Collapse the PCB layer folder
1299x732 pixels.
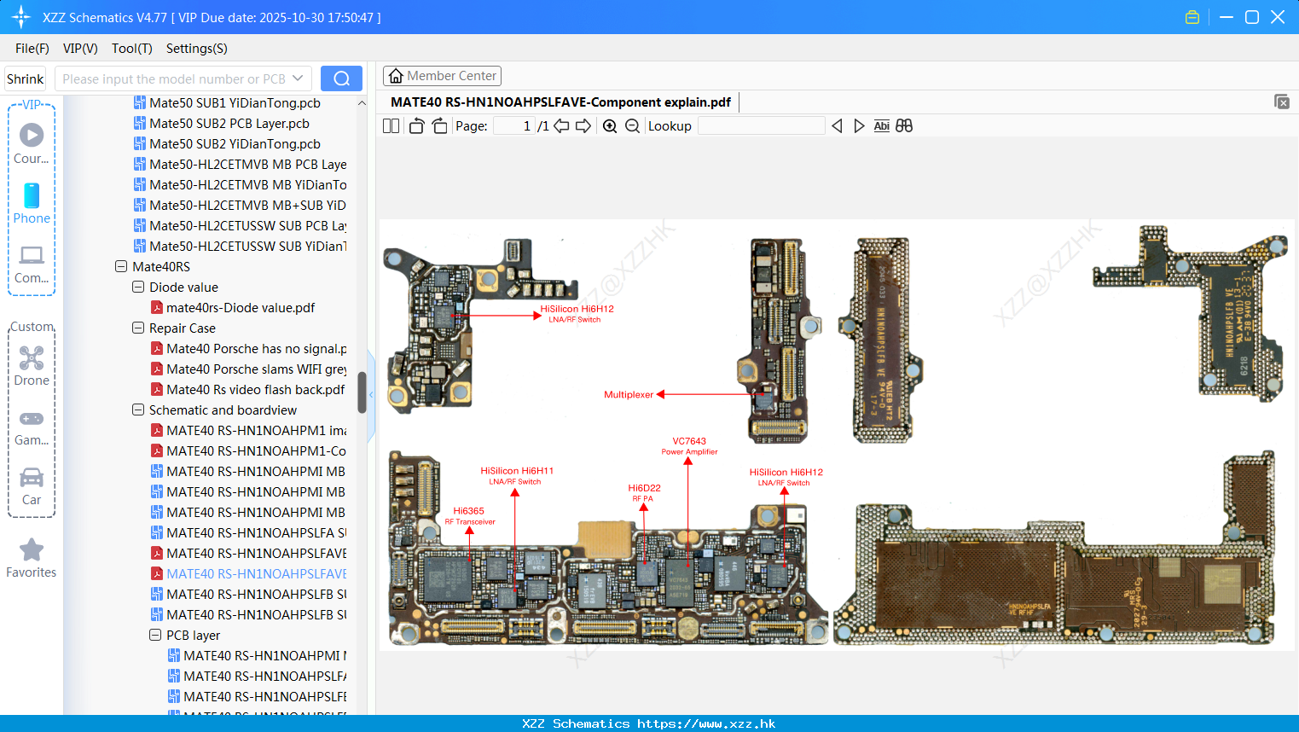pyautogui.click(x=155, y=636)
